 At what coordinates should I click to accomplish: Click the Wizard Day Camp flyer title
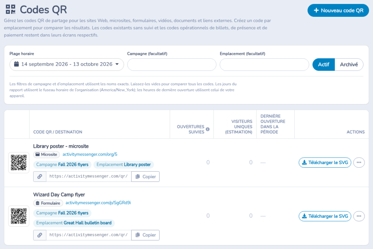[59, 194]
